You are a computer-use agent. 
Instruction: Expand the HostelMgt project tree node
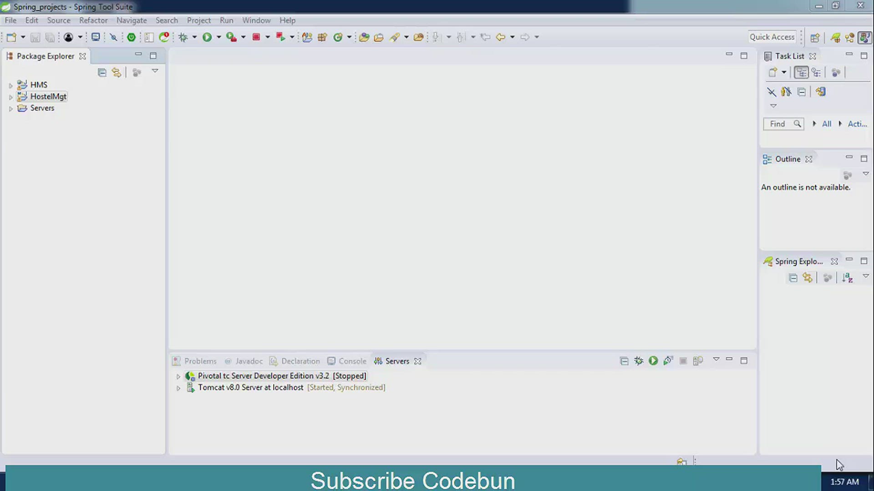tap(10, 97)
